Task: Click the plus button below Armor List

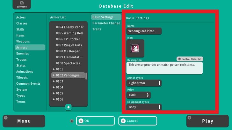Action: coord(68,107)
